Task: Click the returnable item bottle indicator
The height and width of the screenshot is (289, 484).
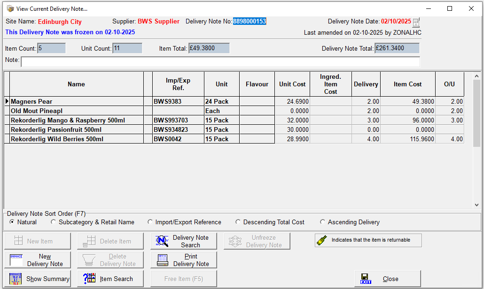Action: click(x=321, y=240)
